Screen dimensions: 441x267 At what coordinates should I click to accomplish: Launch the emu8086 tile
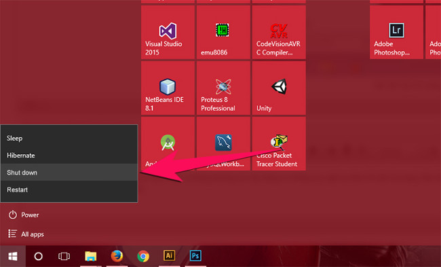[223, 32]
